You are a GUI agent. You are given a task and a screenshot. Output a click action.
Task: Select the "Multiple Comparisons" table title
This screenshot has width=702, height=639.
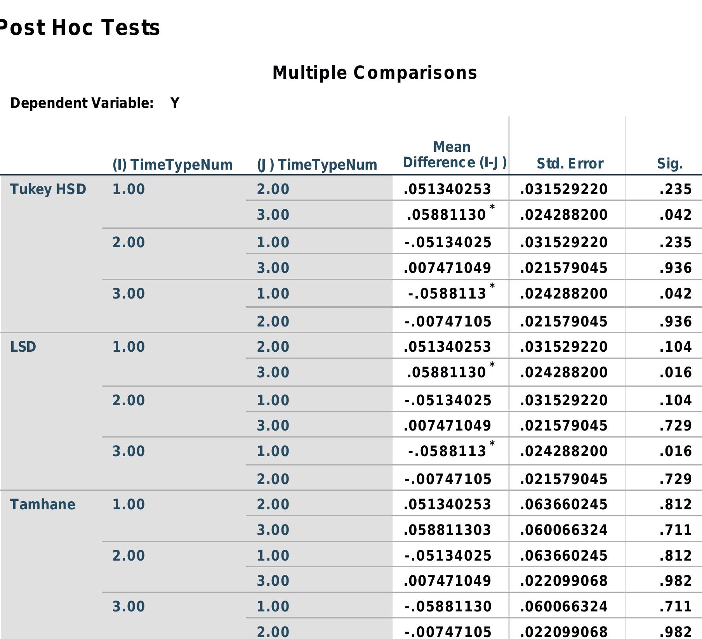click(375, 73)
